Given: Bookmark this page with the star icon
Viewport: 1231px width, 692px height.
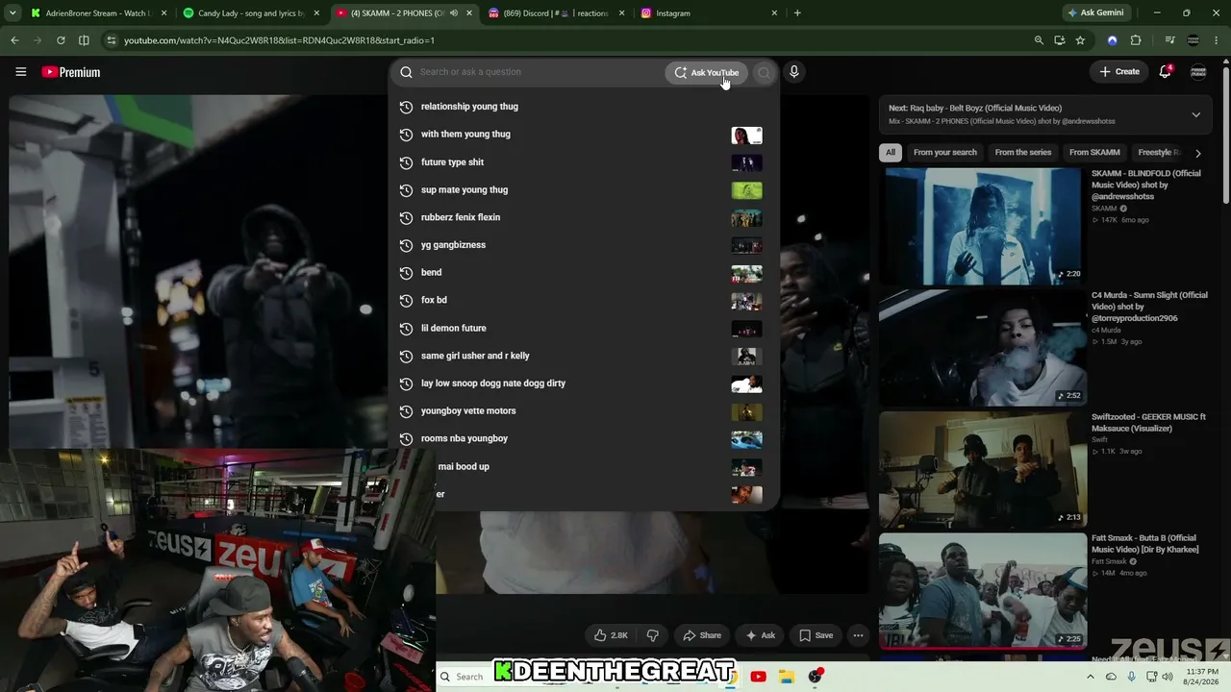Looking at the screenshot, I should tap(1080, 40).
